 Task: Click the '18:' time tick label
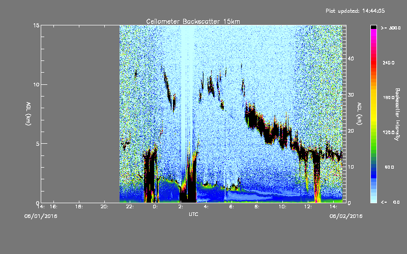(x=79, y=207)
